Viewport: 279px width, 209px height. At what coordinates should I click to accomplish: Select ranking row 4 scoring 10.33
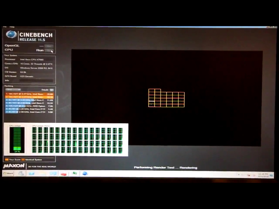coord(29,103)
